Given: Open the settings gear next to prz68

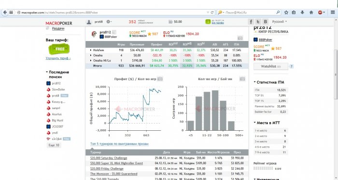Looking at the screenshot, I should point(108,22).
